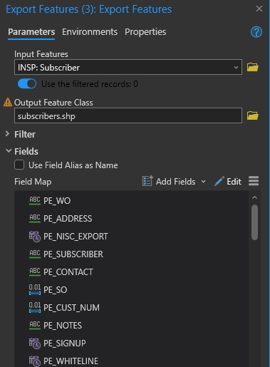
Task: Open the Field Map hamburger menu
Action: pyautogui.click(x=254, y=181)
